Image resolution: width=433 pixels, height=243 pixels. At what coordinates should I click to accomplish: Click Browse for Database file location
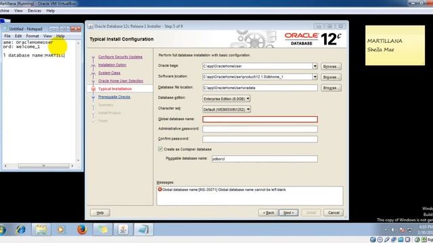coord(331,88)
